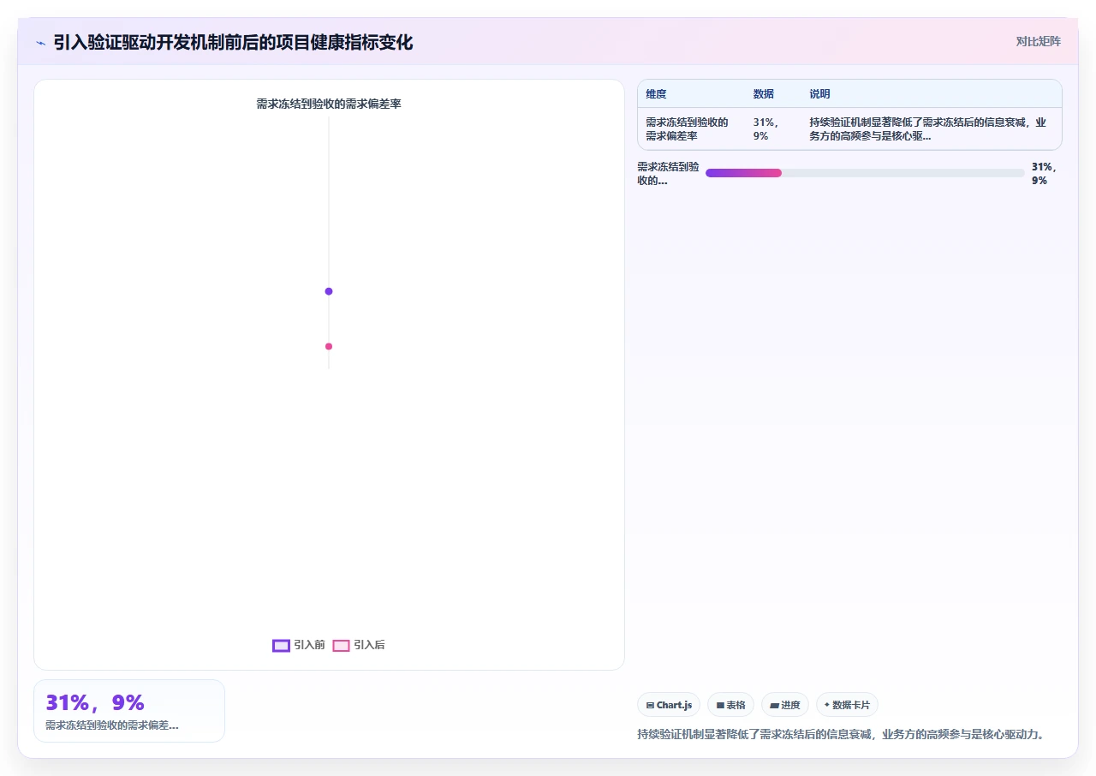The width and height of the screenshot is (1096, 776).
Task: Click the lightning icon beside the title
Action: click(x=40, y=43)
